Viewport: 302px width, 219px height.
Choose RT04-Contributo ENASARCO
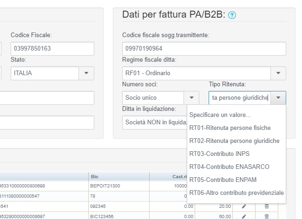(x=229, y=167)
